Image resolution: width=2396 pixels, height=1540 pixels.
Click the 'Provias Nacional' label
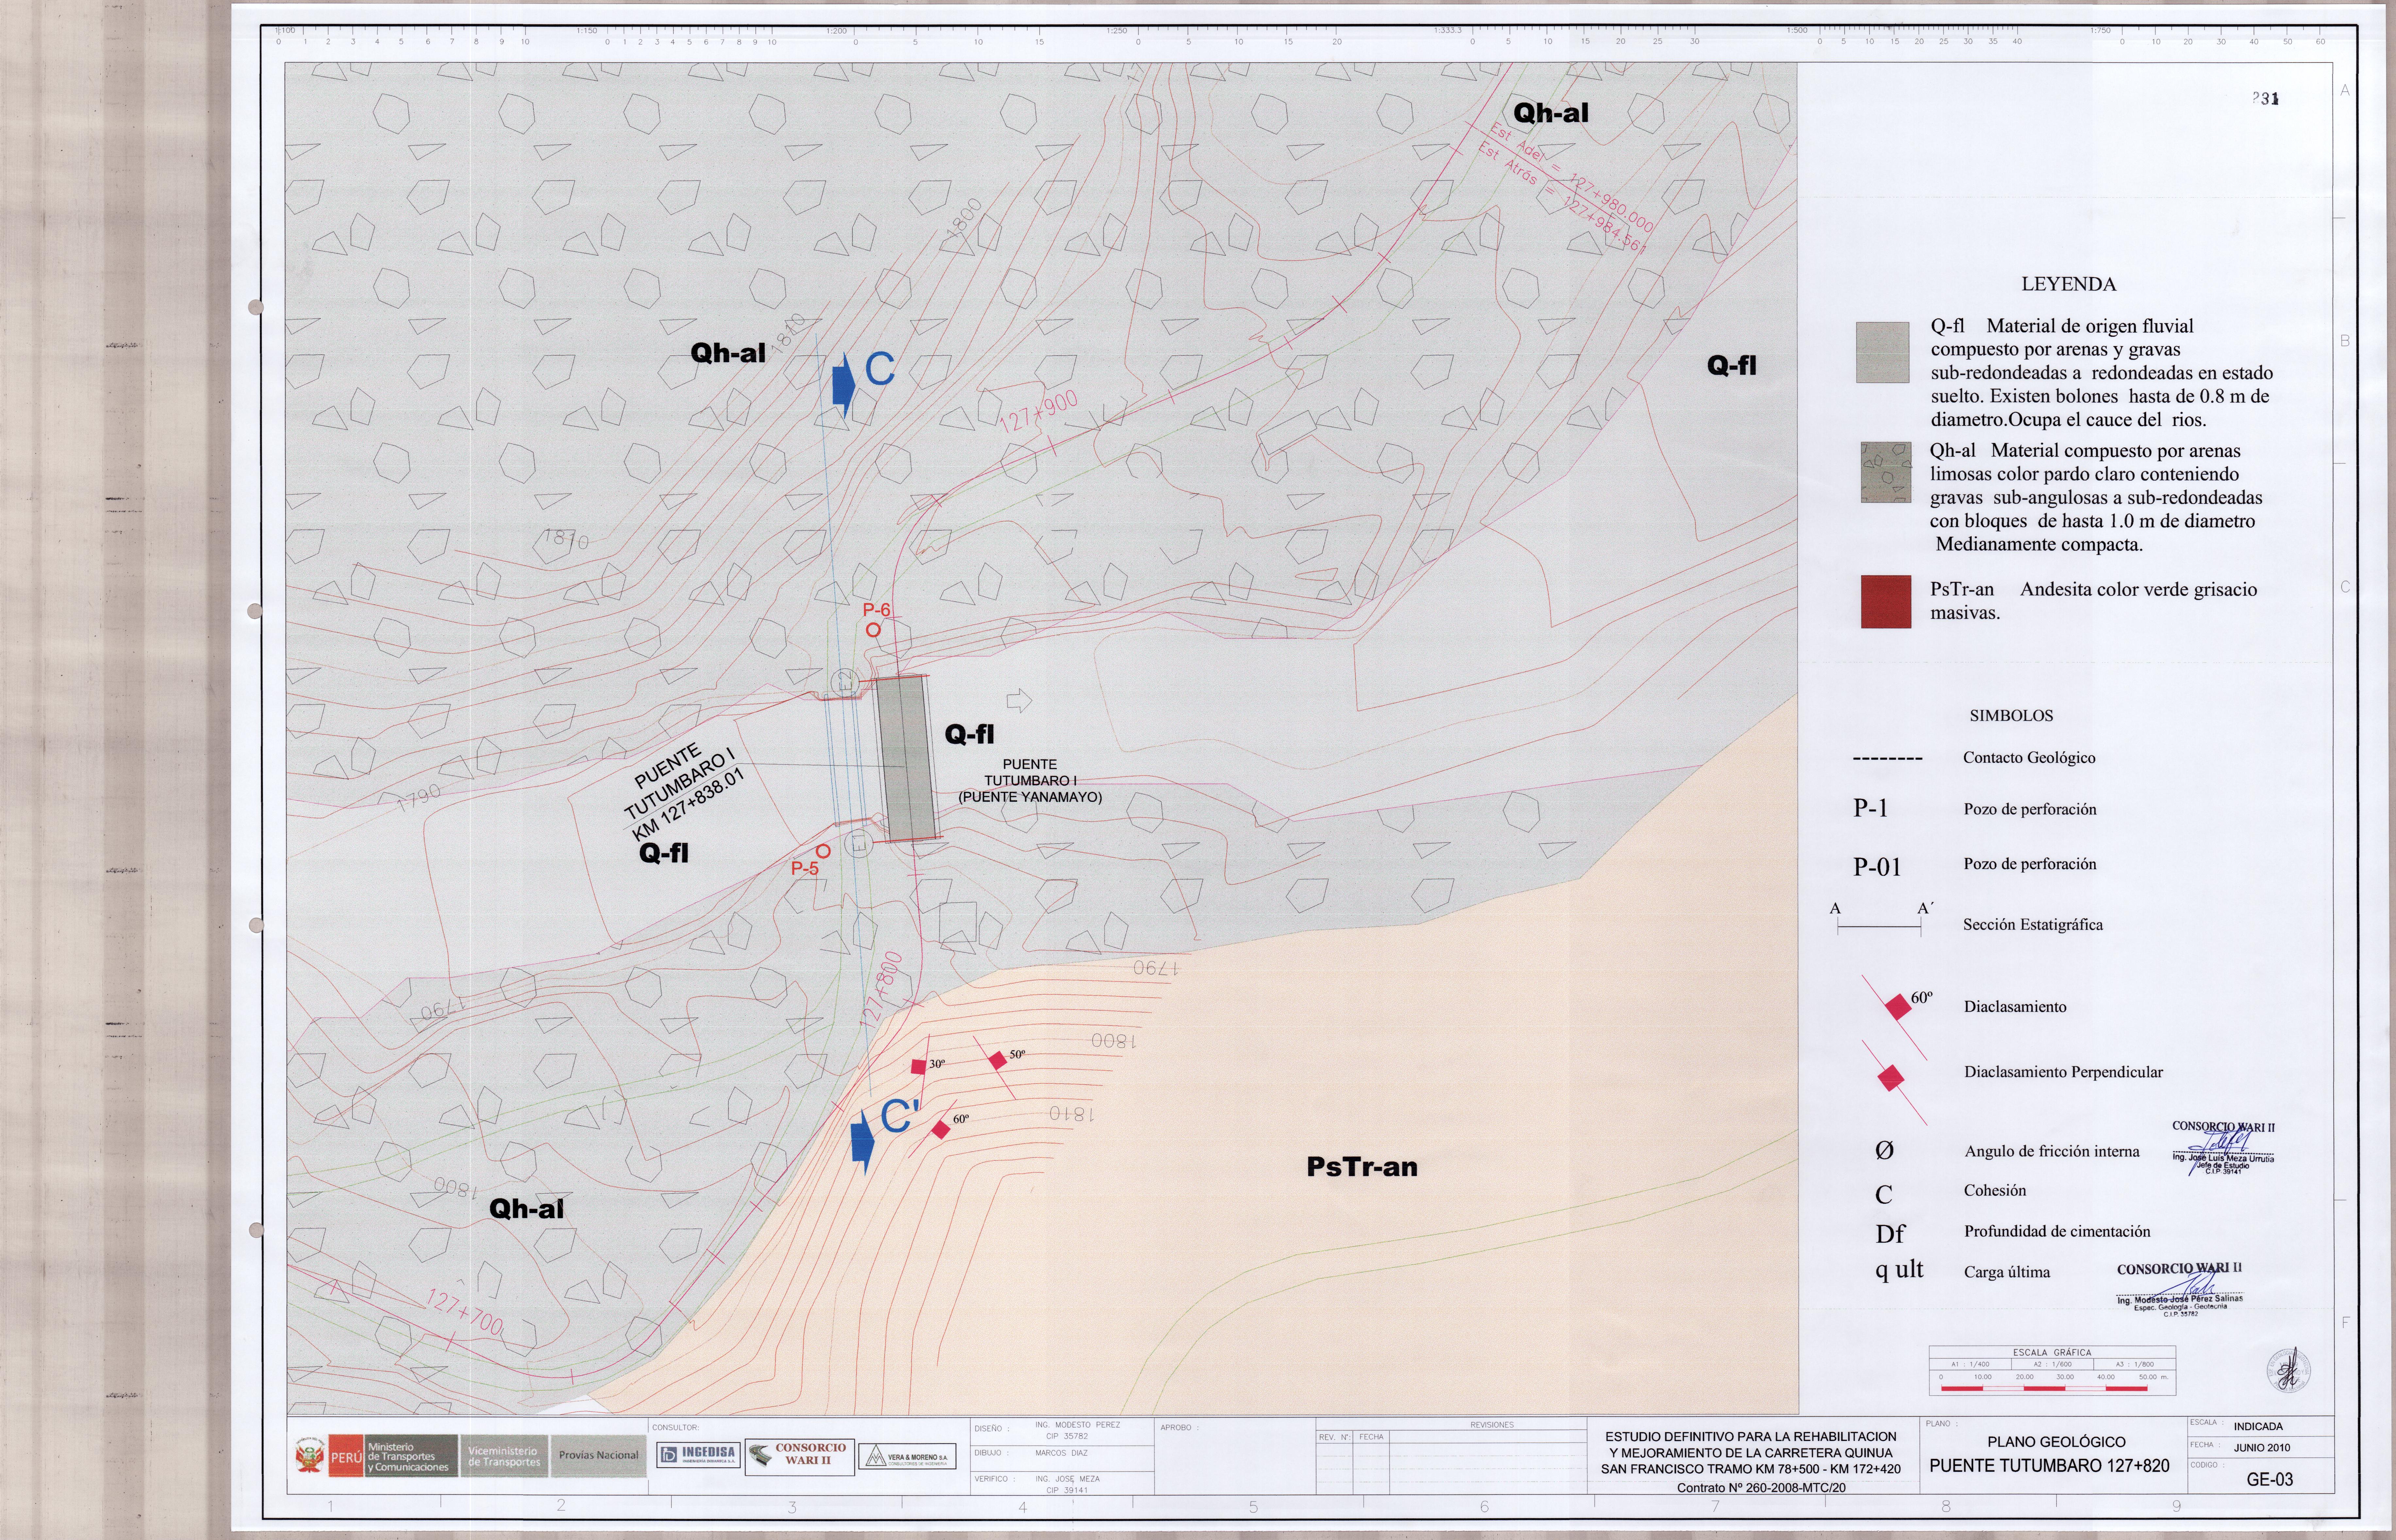[598, 1455]
